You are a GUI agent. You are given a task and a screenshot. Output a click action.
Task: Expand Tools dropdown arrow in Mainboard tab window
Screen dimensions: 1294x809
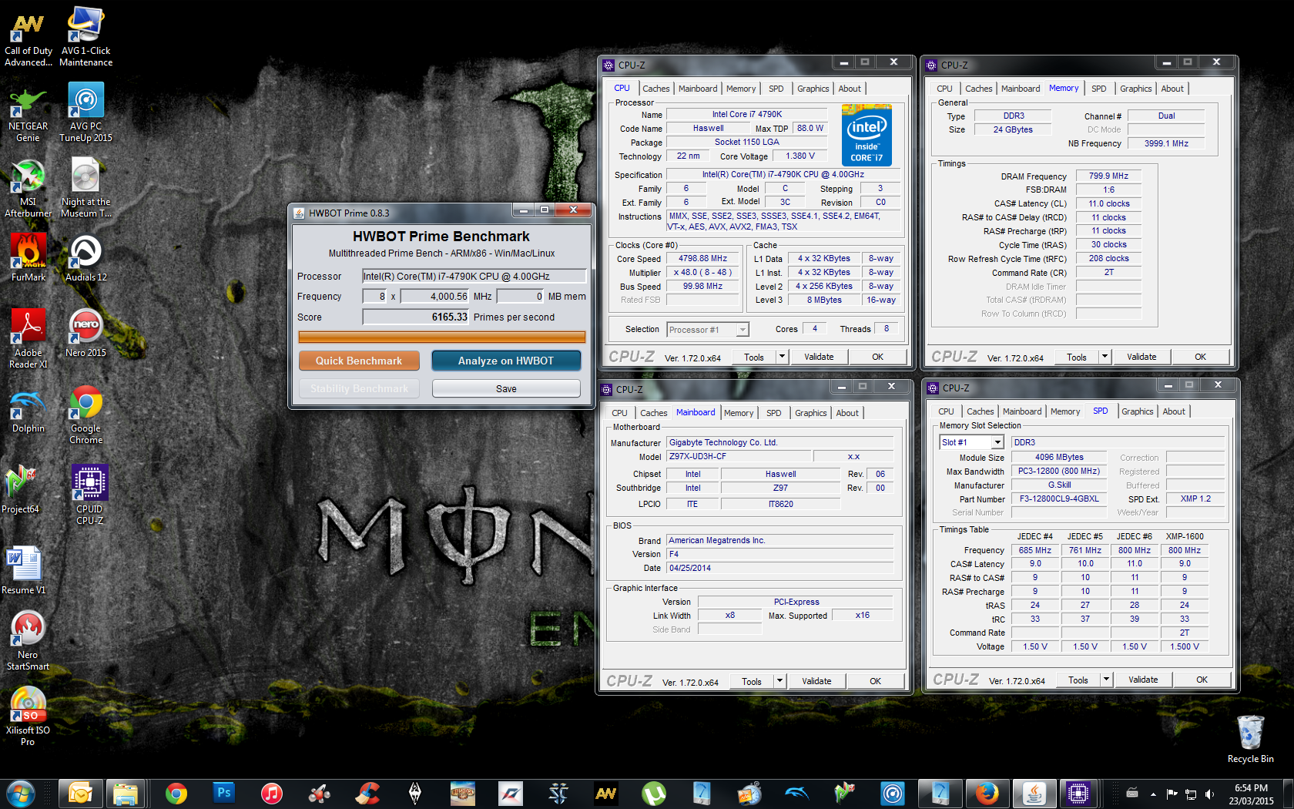[x=779, y=681]
